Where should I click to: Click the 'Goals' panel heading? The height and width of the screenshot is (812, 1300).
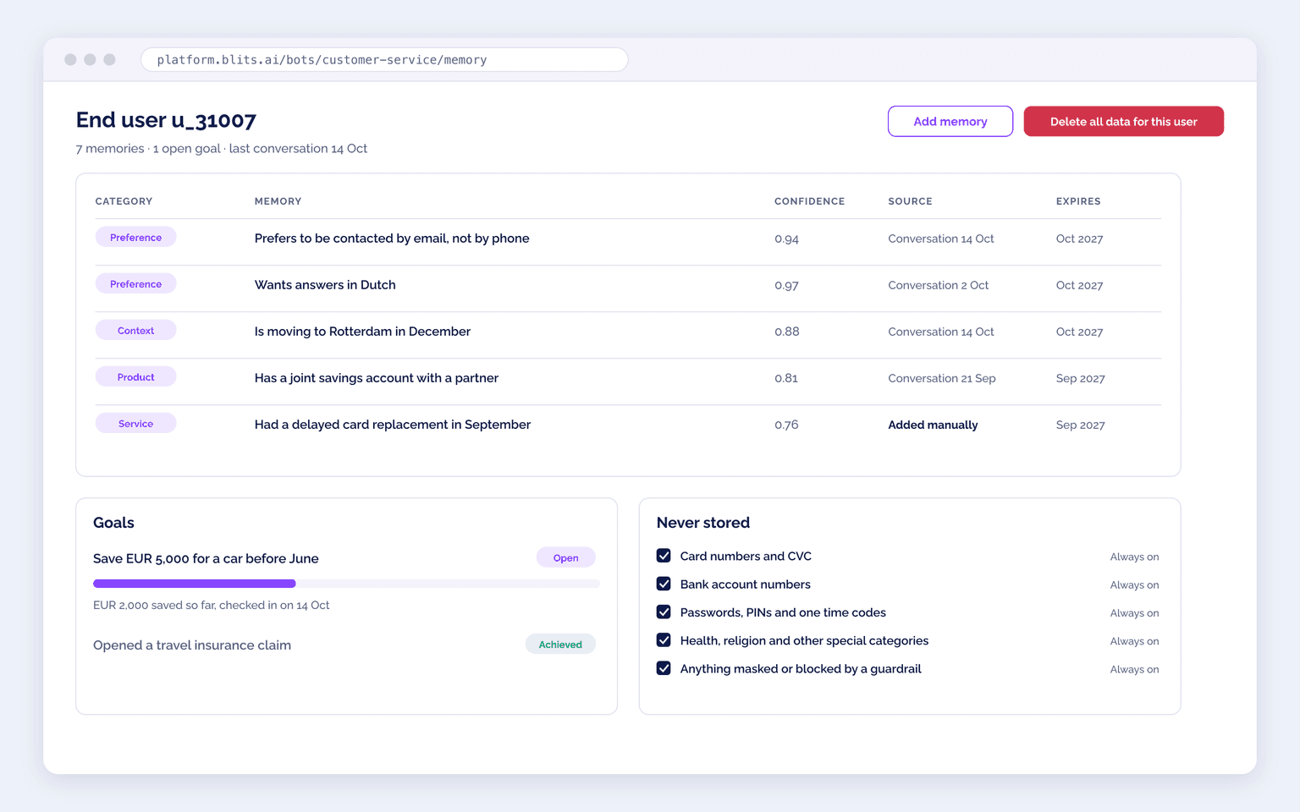[113, 523]
